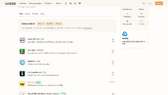Viewport: 168px width, 95px height.
Task: Open the Marketing category label
Action: tap(127, 17)
